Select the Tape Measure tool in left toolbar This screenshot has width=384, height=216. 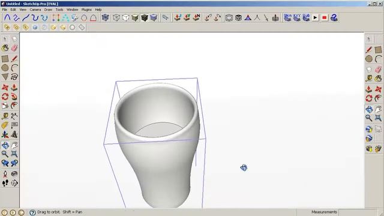coord(5,116)
